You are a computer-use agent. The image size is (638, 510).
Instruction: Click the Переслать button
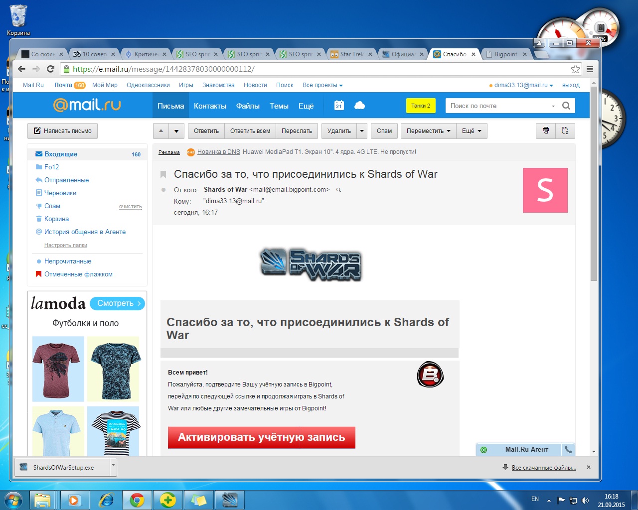tap(297, 131)
